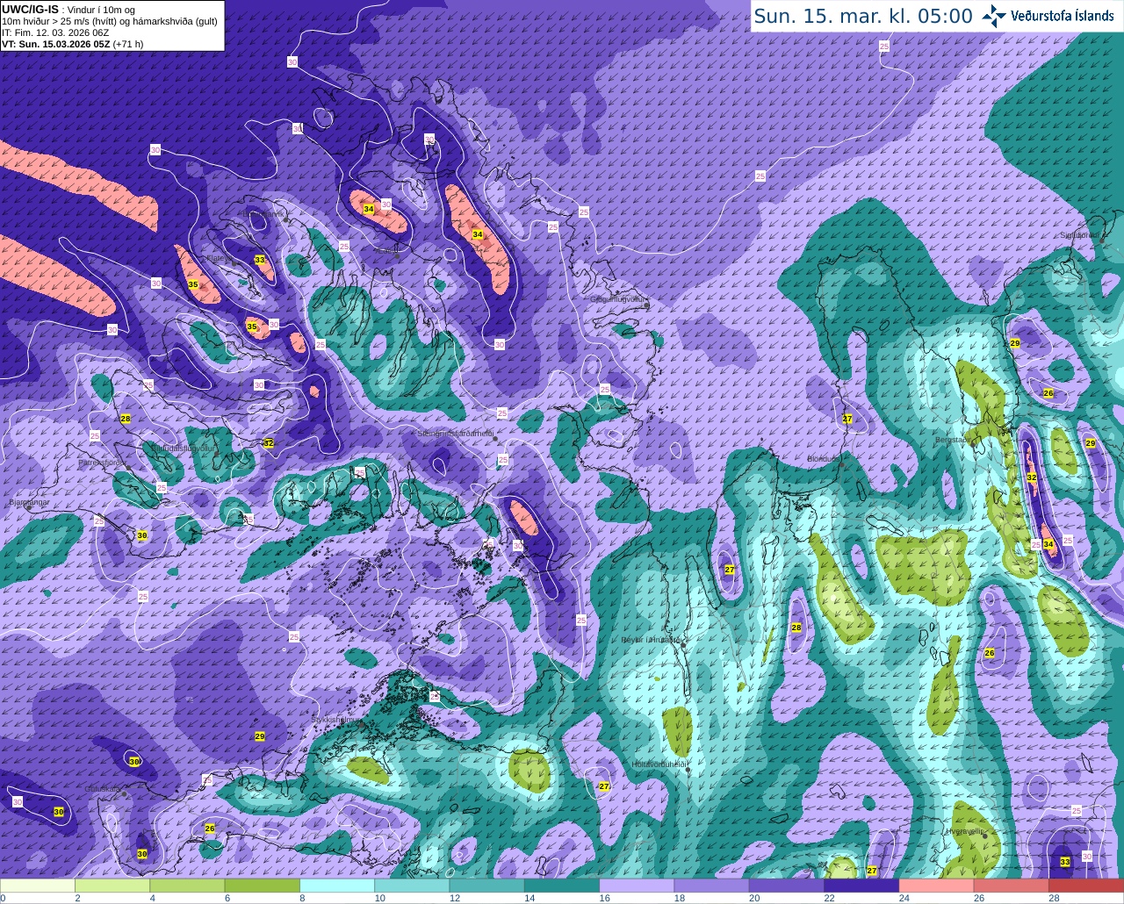
Task: Click the yellow '32' gust label beside Bíldudalsflugvöllur
Action: click(x=269, y=443)
